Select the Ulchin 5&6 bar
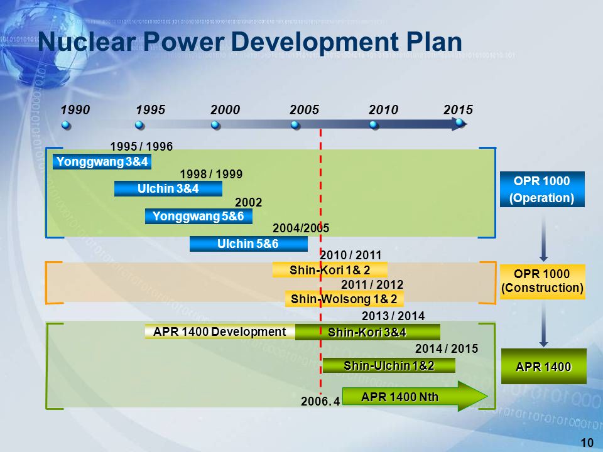603x452 pixels. pyautogui.click(x=249, y=244)
